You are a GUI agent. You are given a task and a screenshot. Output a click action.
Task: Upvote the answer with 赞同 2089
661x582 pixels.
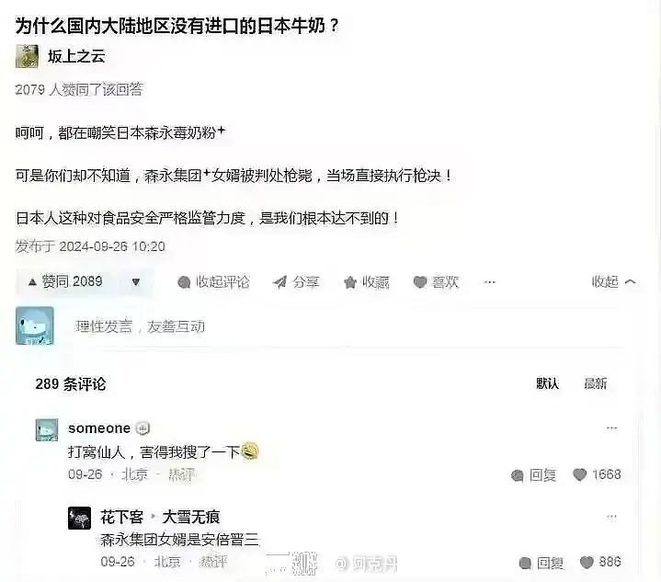click(x=65, y=281)
